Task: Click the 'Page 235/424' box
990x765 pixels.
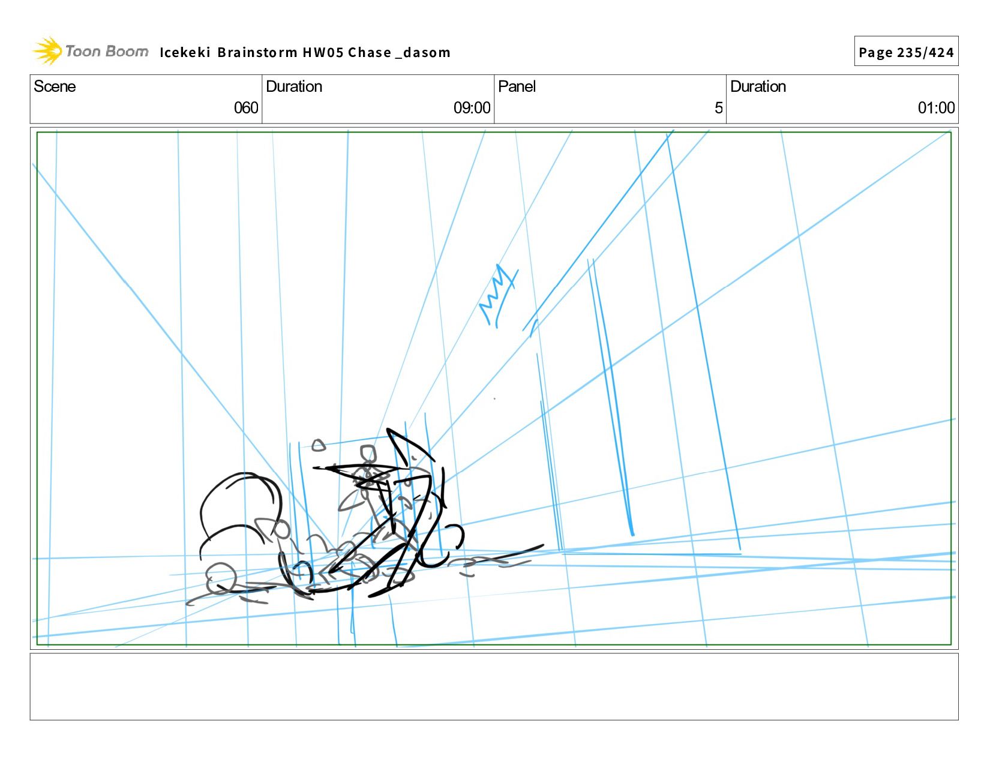Action: tap(906, 52)
